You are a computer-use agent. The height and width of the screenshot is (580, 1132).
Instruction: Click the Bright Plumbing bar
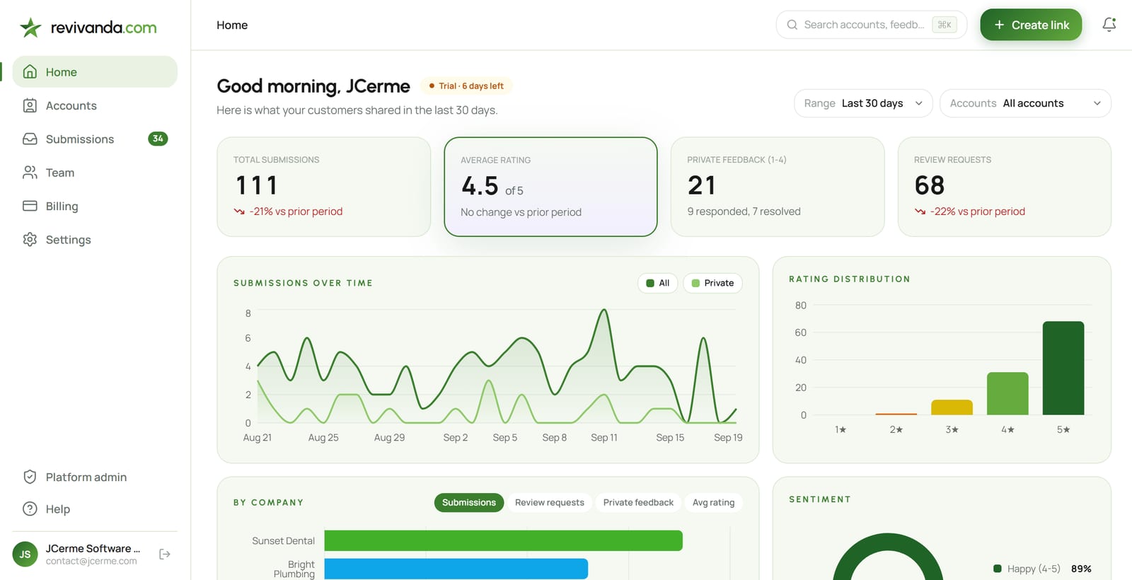(x=456, y=569)
